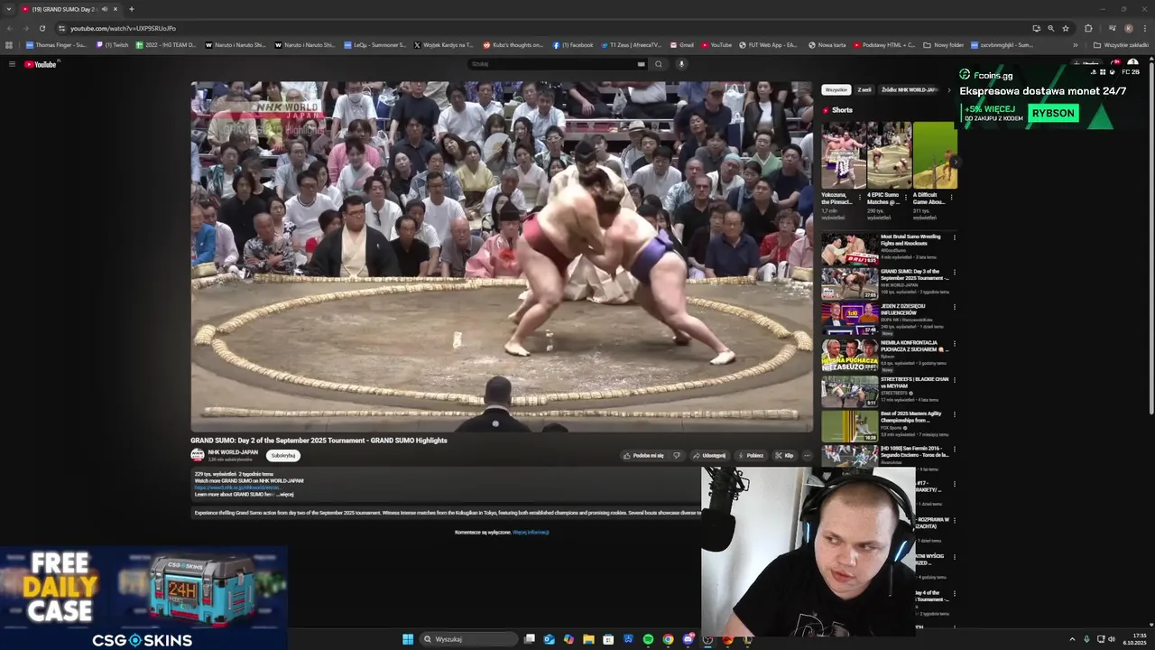Image resolution: width=1155 pixels, height=650 pixels.
Task: Bookmark this page with the star icon
Action: coord(1066,28)
